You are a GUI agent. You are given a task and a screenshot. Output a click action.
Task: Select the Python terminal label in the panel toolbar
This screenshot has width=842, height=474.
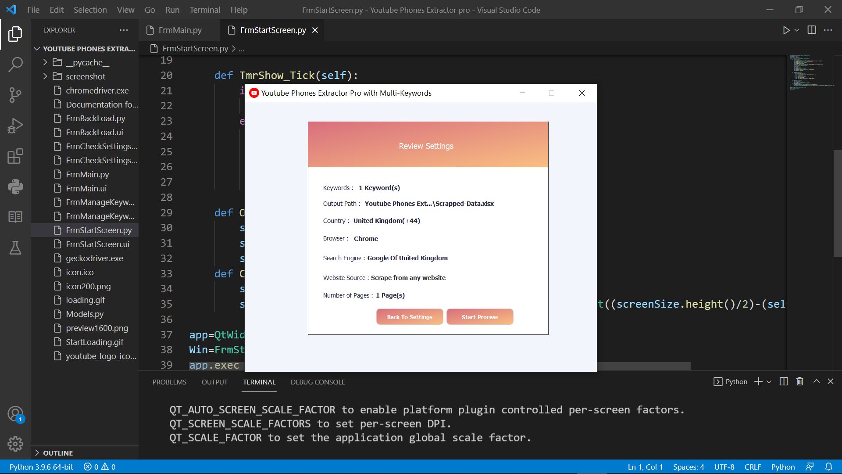point(731,381)
